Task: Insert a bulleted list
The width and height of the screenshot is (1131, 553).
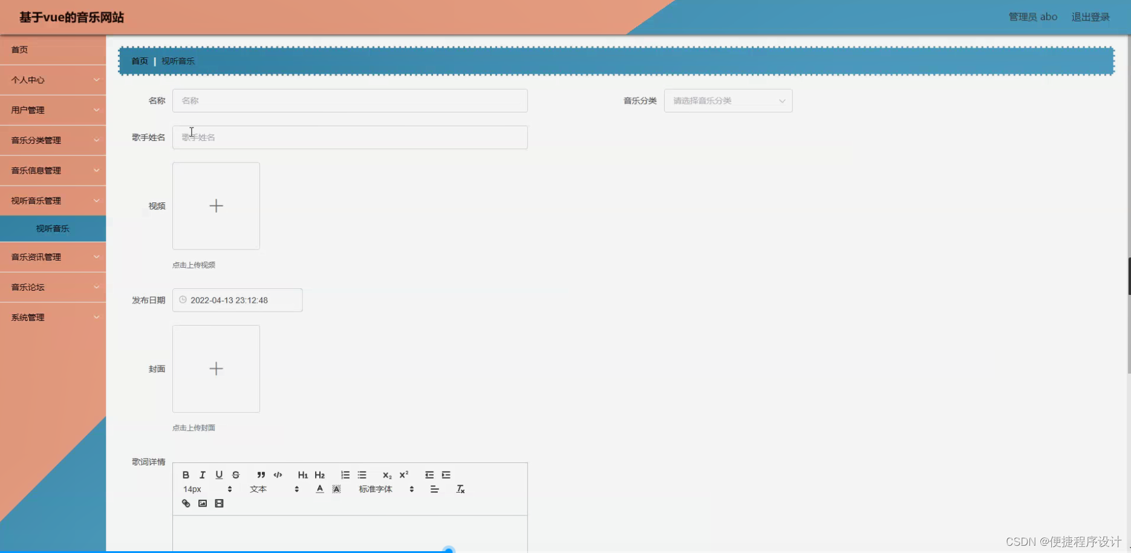Action: point(362,475)
